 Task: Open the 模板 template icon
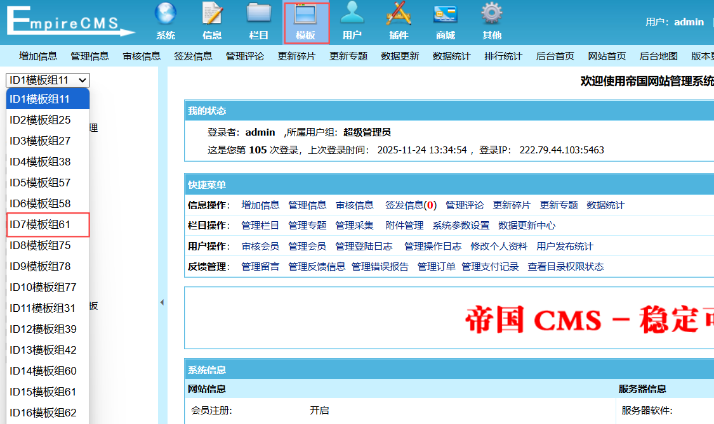click(x=306, y=15)
